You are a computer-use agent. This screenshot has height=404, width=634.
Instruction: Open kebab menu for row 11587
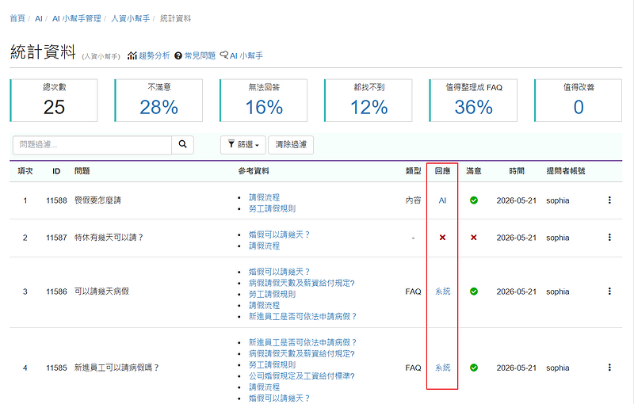609,237
